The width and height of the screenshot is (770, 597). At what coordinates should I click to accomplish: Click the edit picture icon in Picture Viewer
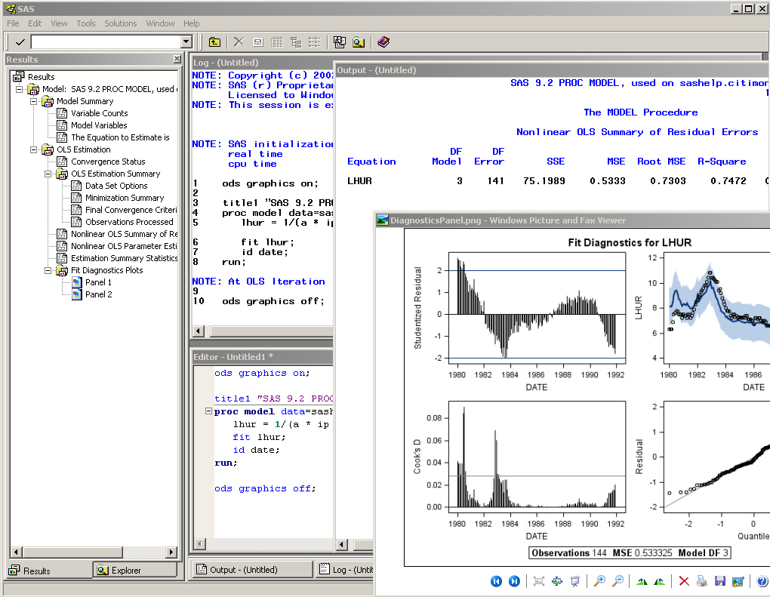pos(738,581)
